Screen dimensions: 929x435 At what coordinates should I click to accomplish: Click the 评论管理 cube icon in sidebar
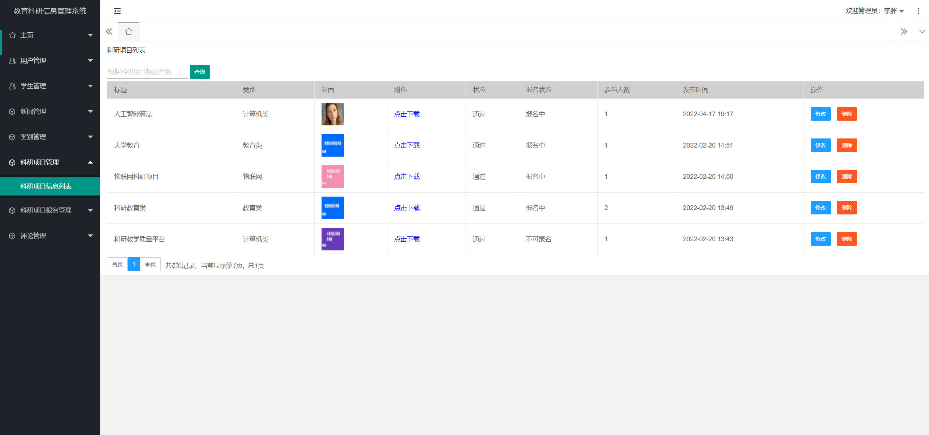tap(12, 236)
